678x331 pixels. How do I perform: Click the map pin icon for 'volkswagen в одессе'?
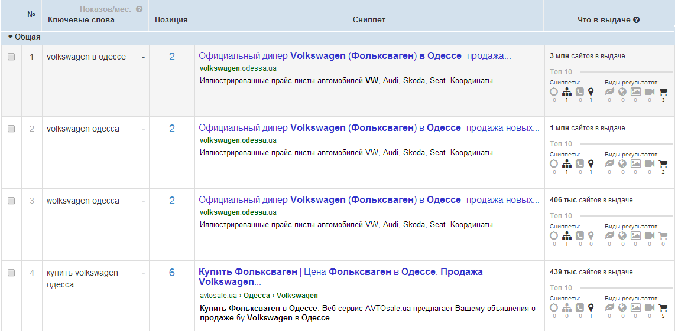pyautogui.click(x=591, y=92)
